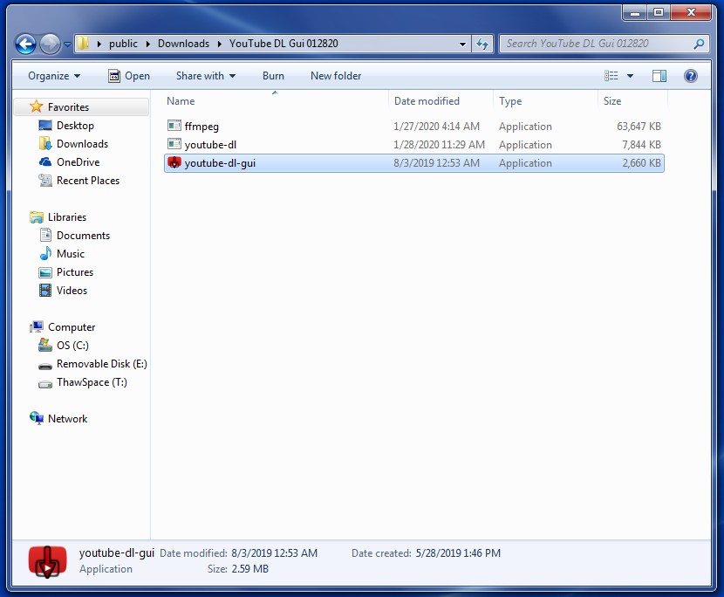Sort by the Date modified column
Viewport: 724px width, 597px height.
pos(441,100)
